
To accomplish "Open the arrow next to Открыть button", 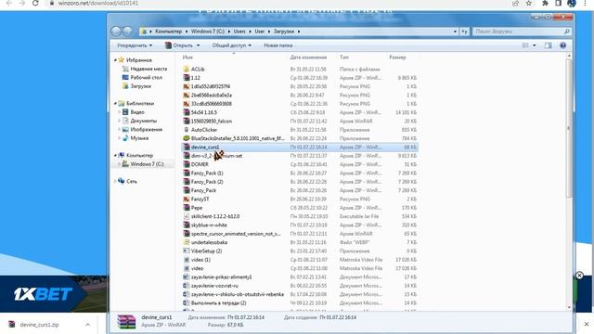I will [x=198, y=45].
